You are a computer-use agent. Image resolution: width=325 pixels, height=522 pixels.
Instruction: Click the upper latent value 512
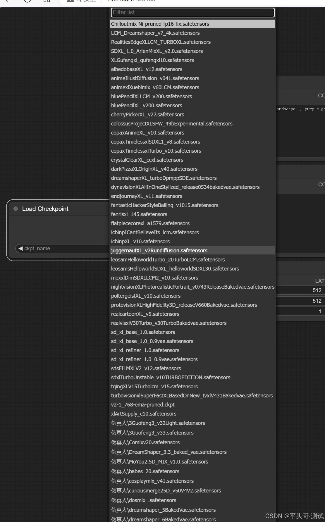click(317, 290)
